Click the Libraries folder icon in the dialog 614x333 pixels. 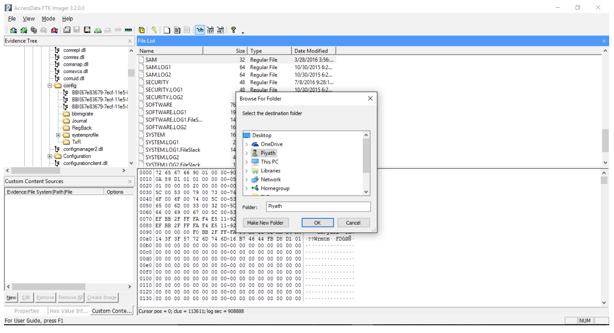(x=255, y=170)
